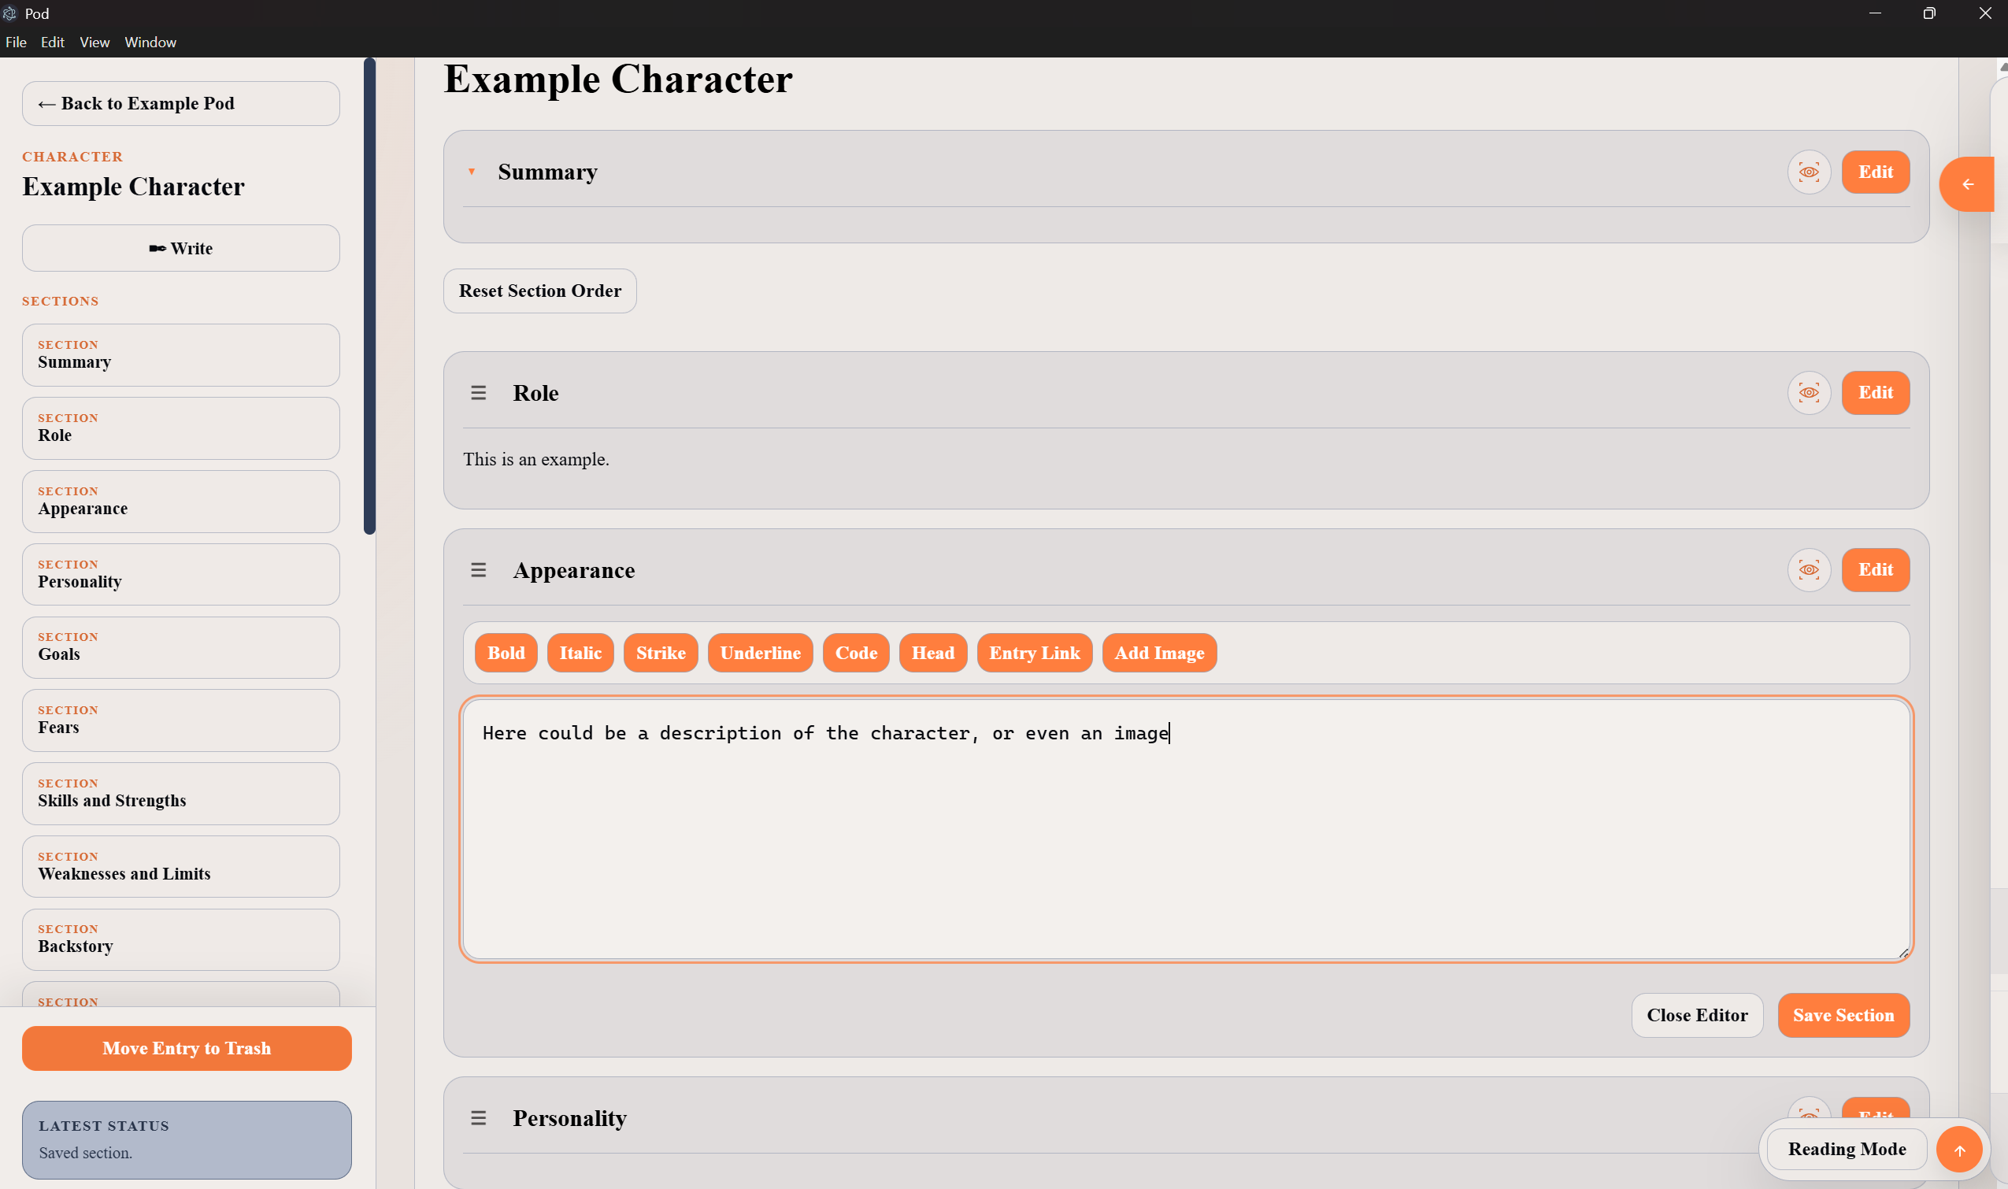Toggle the Summary section eye icon

point(1809,172)
